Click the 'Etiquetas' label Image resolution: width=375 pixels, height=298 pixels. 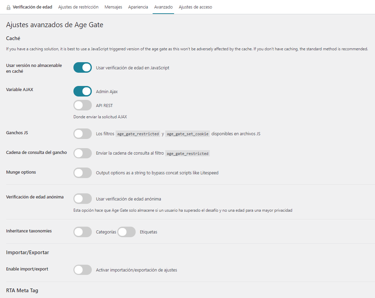point(149,232)
